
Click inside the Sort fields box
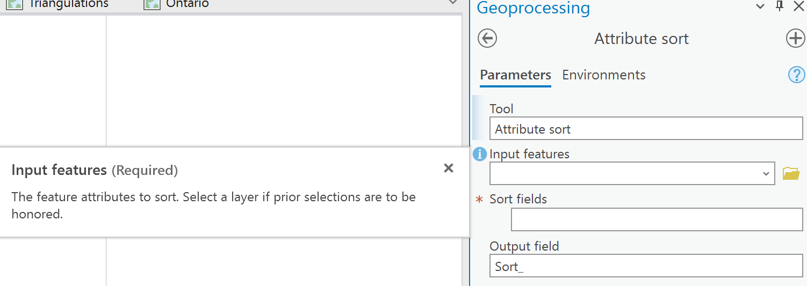[x=657, y=219]
